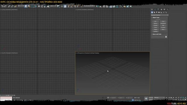
Task: Switch to the Modify panel tab
Action: click(x=155, y=10)
